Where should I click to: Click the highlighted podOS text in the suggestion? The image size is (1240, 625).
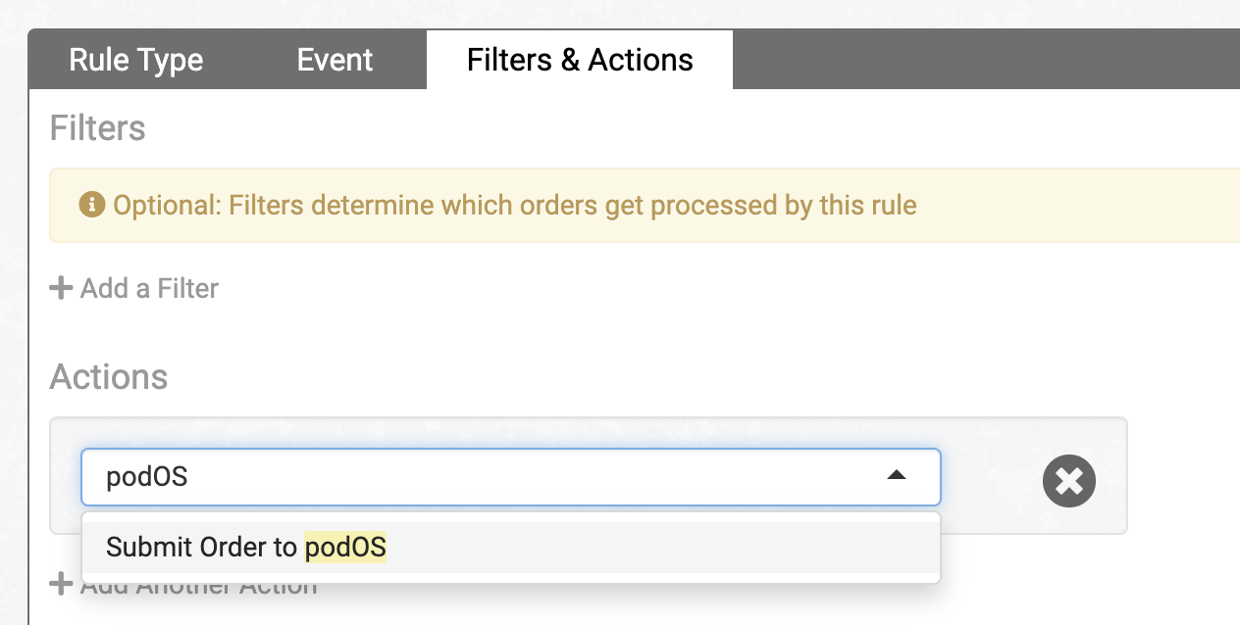pyautogui.click(x=345, y=547)
